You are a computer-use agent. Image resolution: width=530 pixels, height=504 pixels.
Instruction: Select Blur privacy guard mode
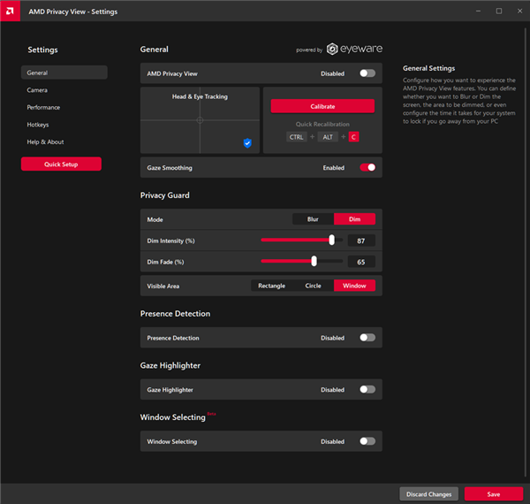coord(313,219)
